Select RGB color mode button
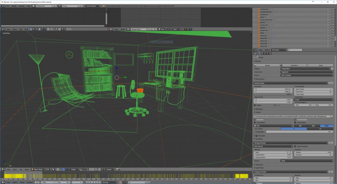 point(313,126)
